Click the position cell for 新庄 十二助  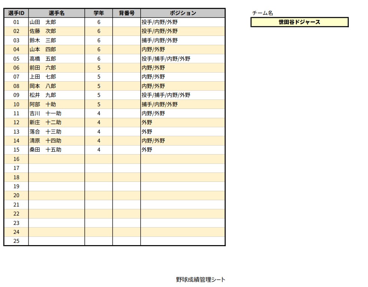point(183,123)
